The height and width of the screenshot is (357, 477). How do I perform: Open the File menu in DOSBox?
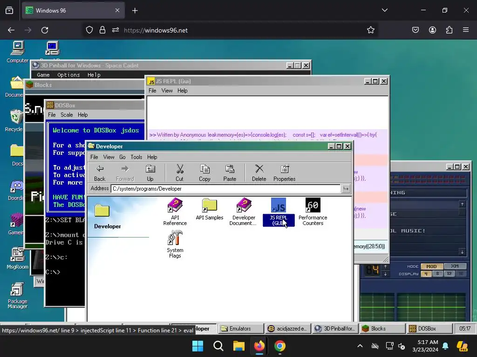(x=52, y=115)
